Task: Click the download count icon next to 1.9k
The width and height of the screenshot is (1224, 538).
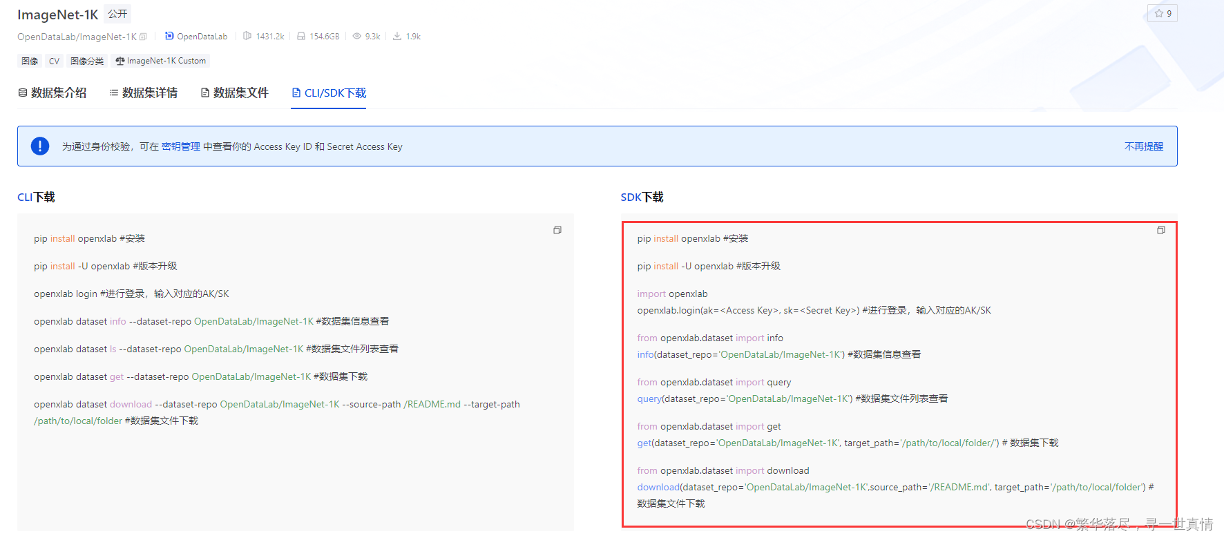Action: [397, 36]
